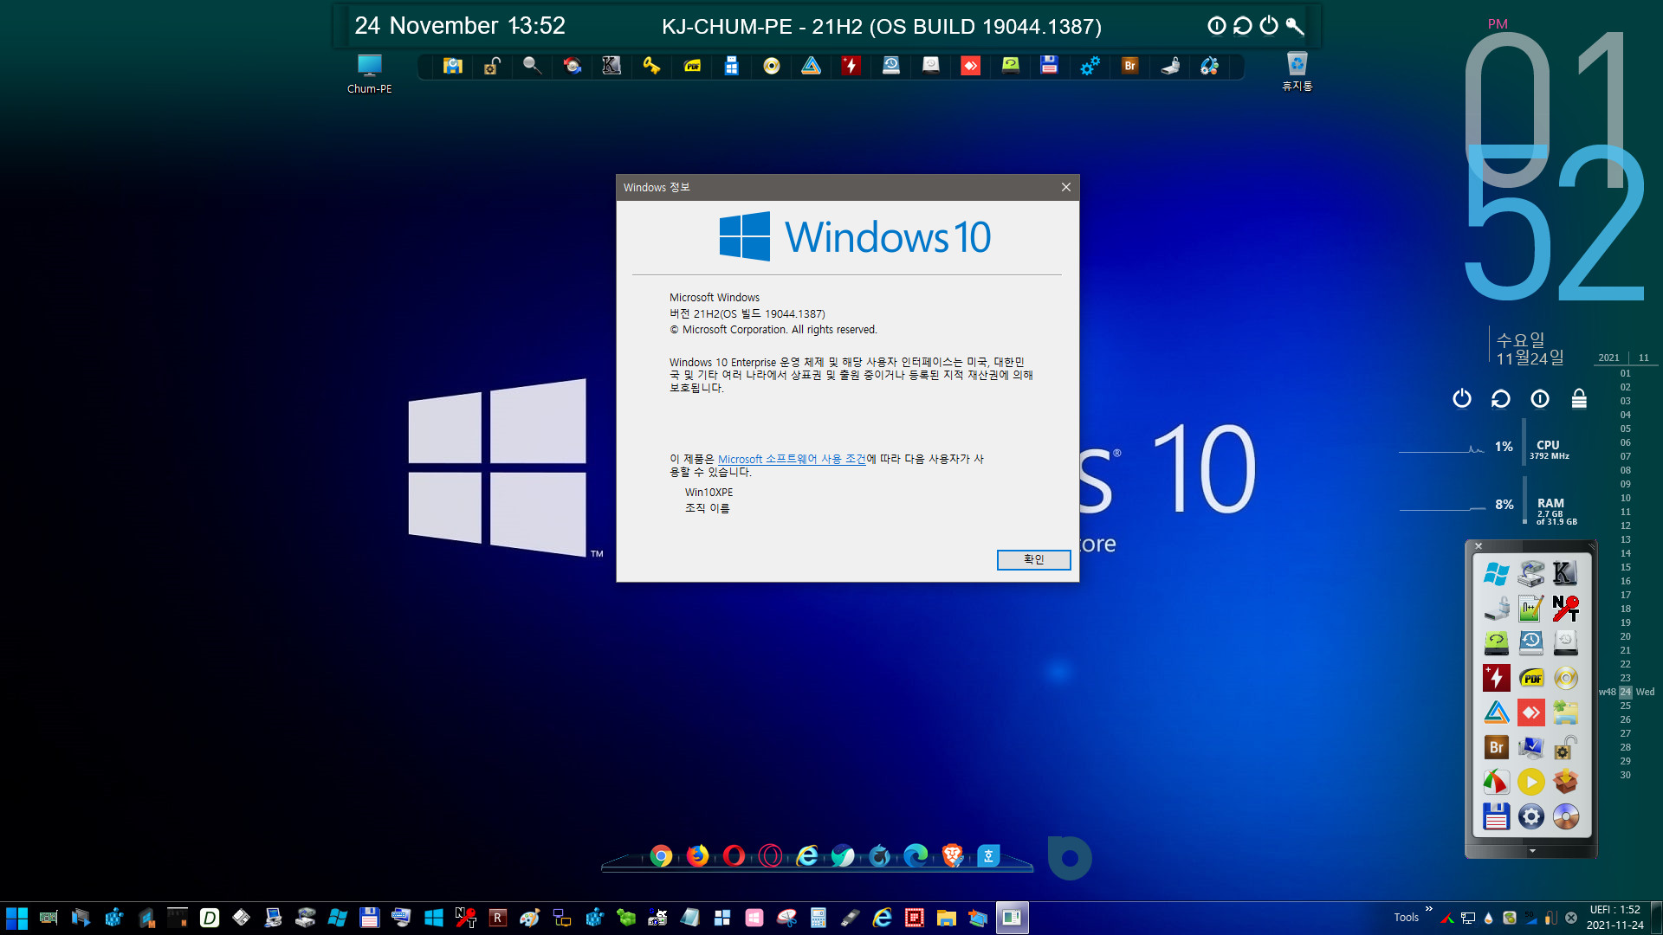The width and height of the screenshot is (1663, 935).
Task: Launch the magnifier search tool in top toolbar
Action: click(x=532, y=66)
